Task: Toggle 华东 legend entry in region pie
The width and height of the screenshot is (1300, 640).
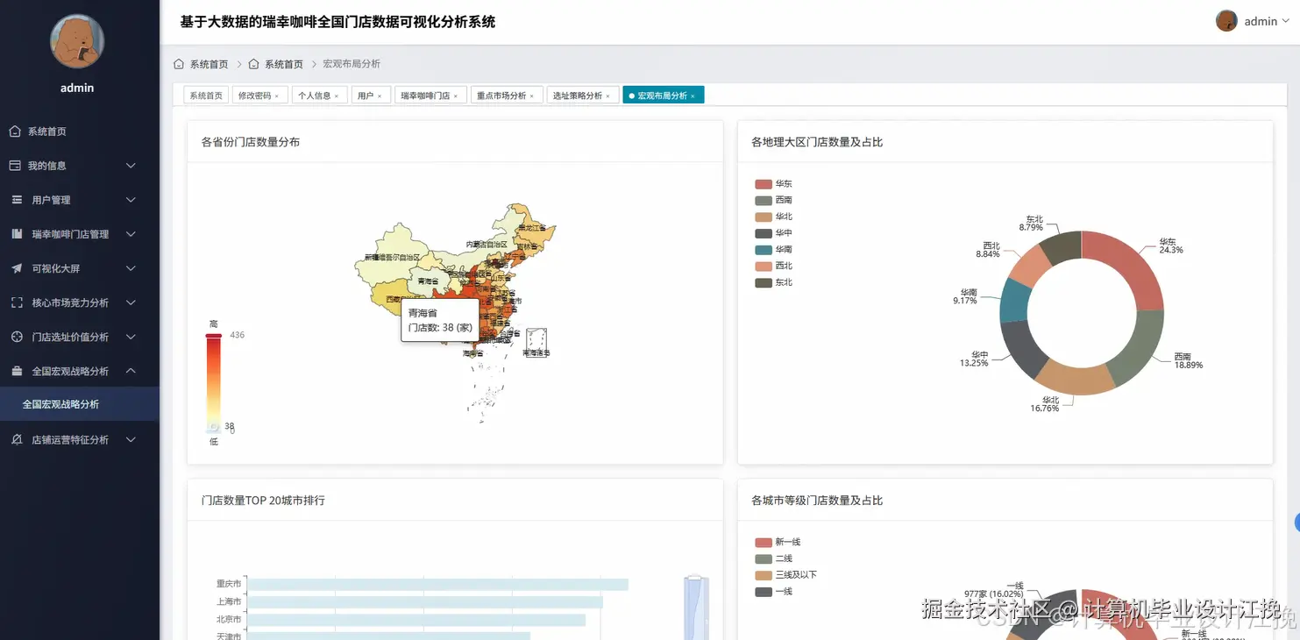Action: coord(773,184)
